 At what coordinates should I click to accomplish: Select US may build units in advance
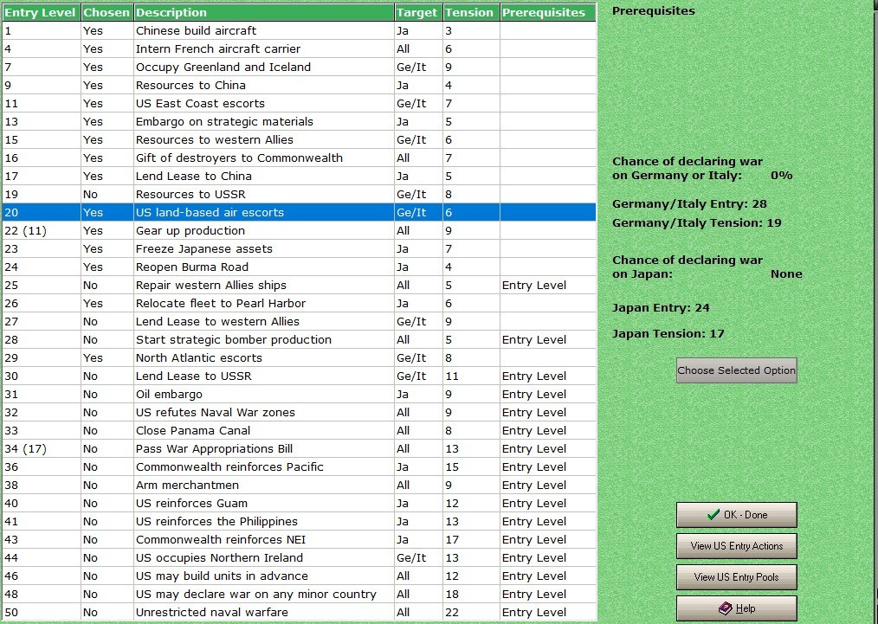click(x=299, y=576)
